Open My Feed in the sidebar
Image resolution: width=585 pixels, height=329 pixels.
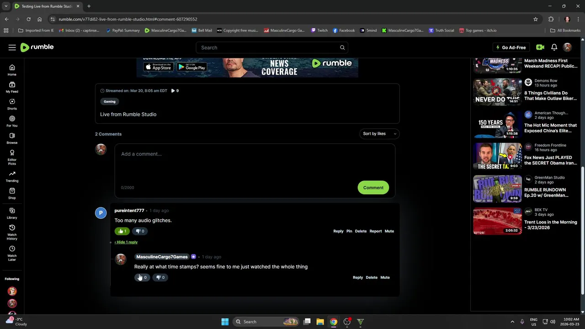click(12, 87)
